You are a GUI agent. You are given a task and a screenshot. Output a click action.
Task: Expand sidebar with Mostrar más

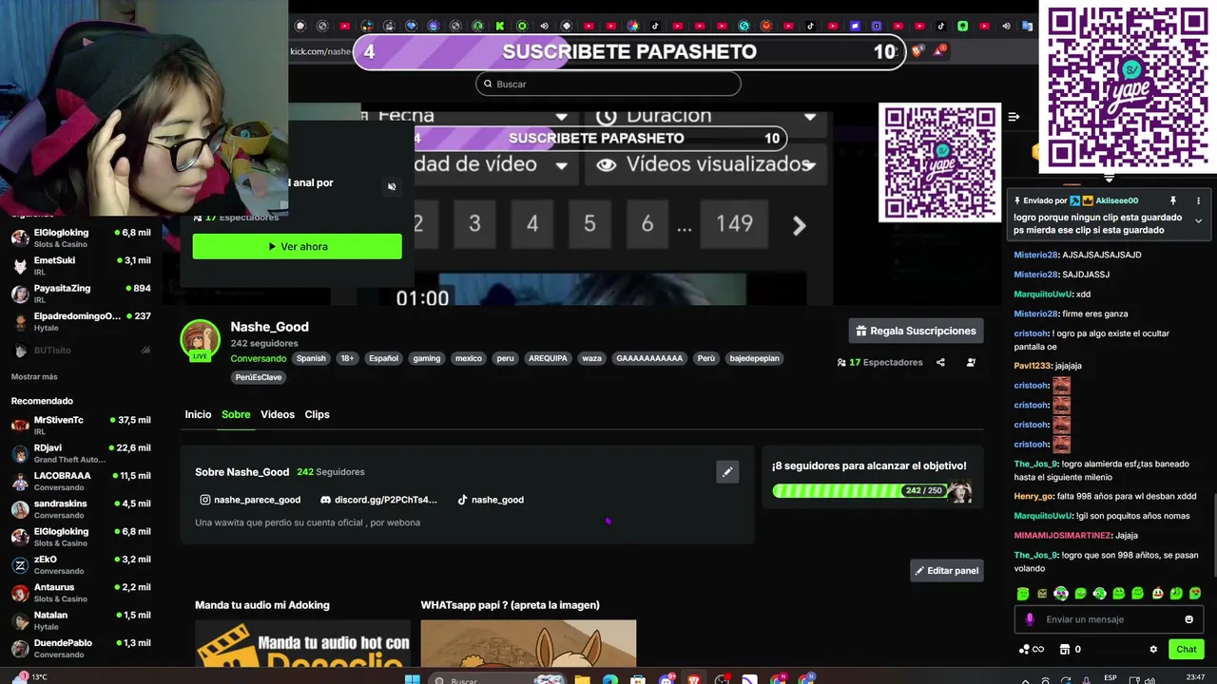click(x=34, y=377)
